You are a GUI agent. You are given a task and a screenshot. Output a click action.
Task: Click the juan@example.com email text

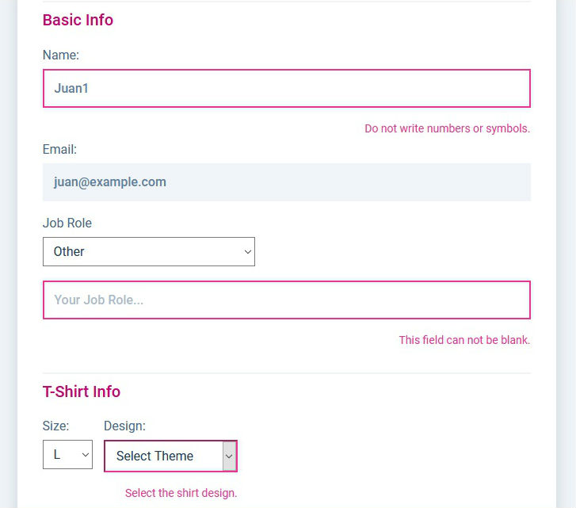pos(110,182)
